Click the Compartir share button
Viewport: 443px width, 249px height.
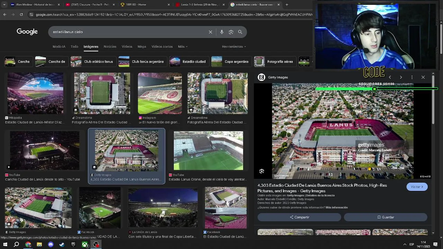click(x=299, y=217)
